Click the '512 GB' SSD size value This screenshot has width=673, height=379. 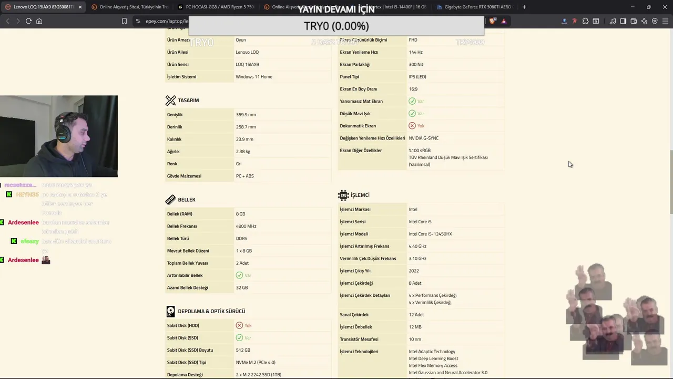click(243, 350)
